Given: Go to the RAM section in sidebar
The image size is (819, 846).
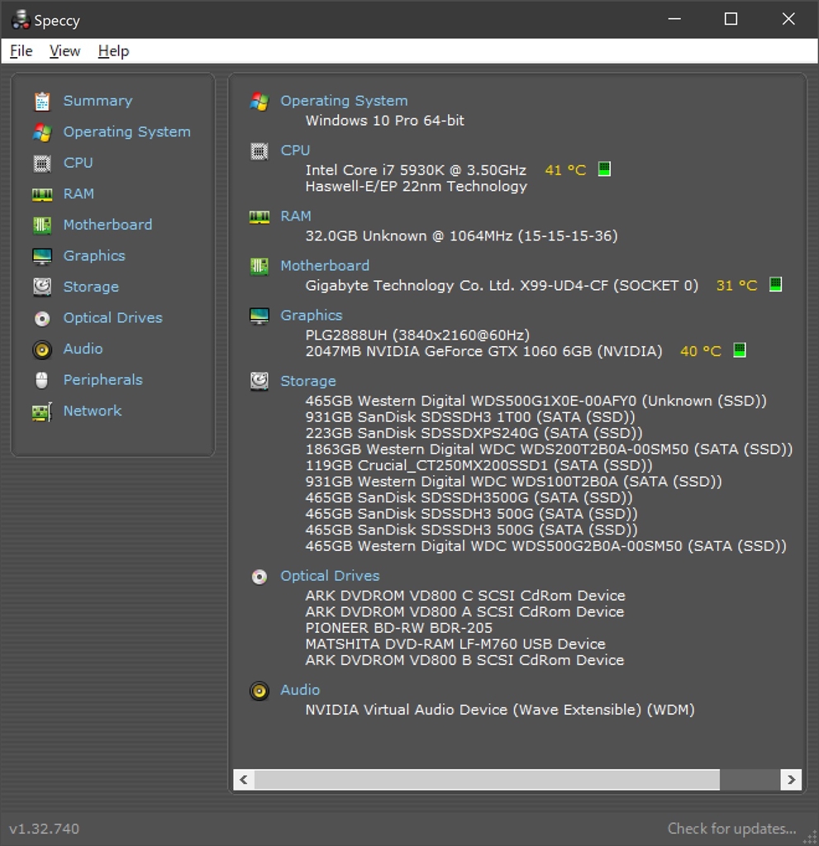Looking at the screenshot, I should click(x=79, y=193).
